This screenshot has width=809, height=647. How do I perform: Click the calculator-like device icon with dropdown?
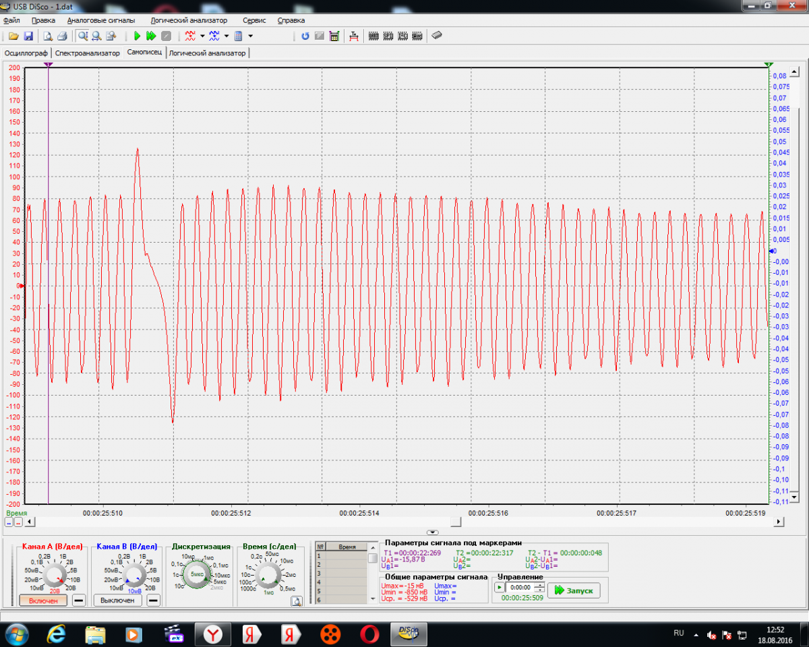pos(239,36)
